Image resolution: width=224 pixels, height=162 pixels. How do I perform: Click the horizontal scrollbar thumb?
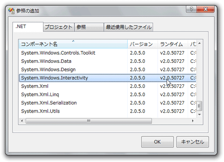pyautogui.click(x=89, y=121)
